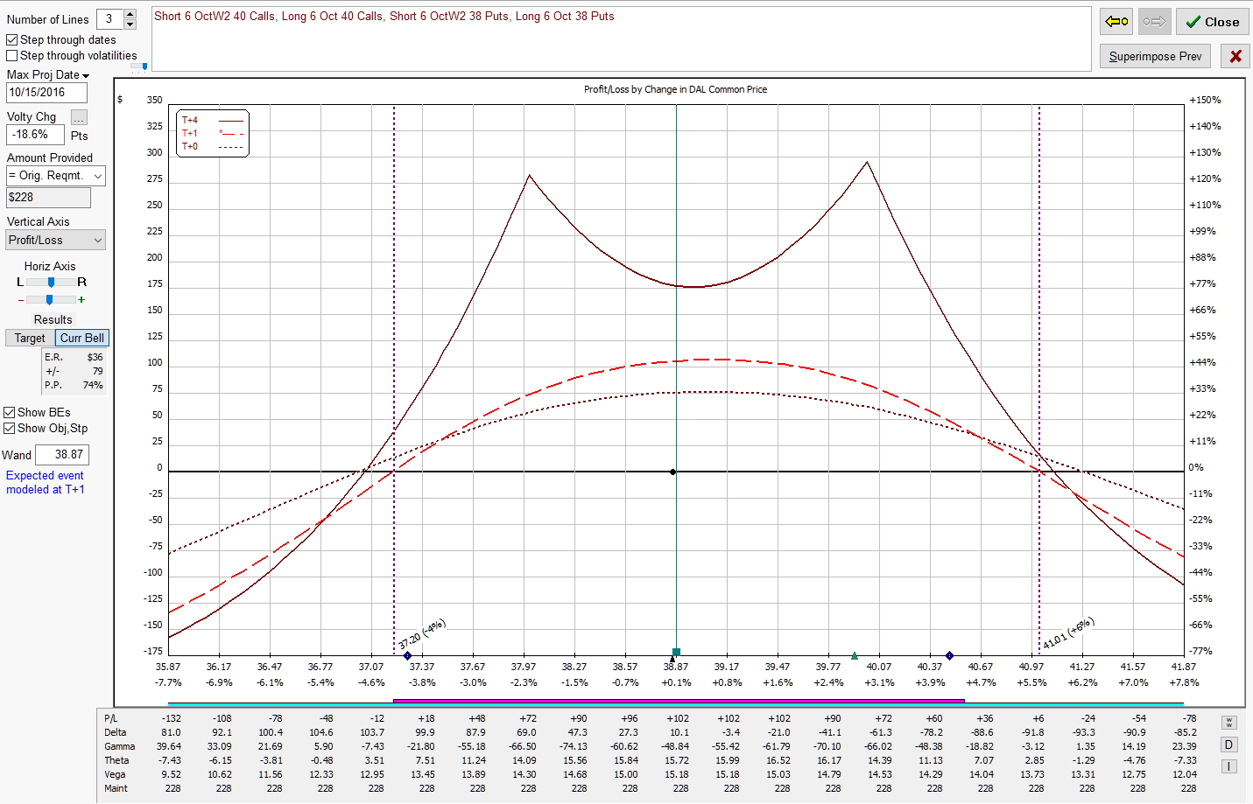Click the I button beside data table
The image size is (1253, 804).
click(1229, 766)
